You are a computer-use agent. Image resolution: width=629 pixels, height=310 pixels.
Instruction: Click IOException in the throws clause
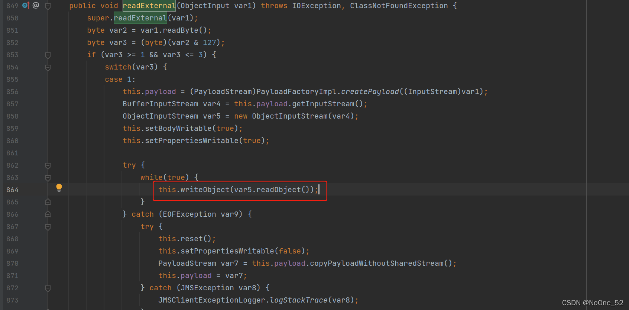[x=316, y=6]
